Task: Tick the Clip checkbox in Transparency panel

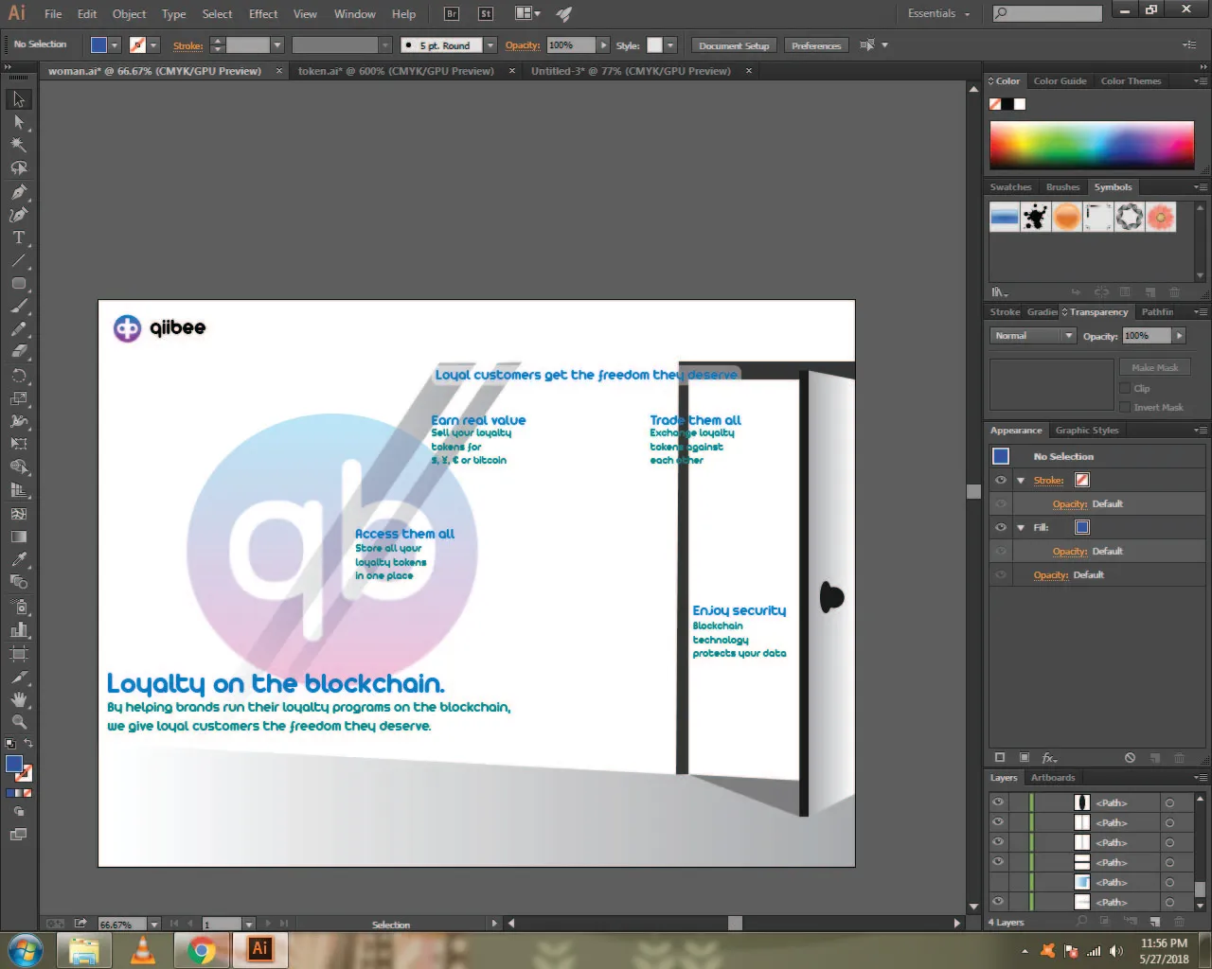Action: (1125, 388)
